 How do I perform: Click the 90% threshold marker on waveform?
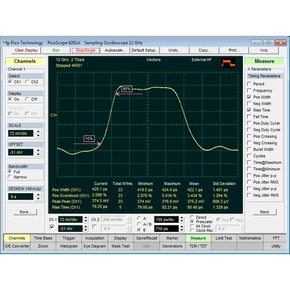click(x=126, y=89)
